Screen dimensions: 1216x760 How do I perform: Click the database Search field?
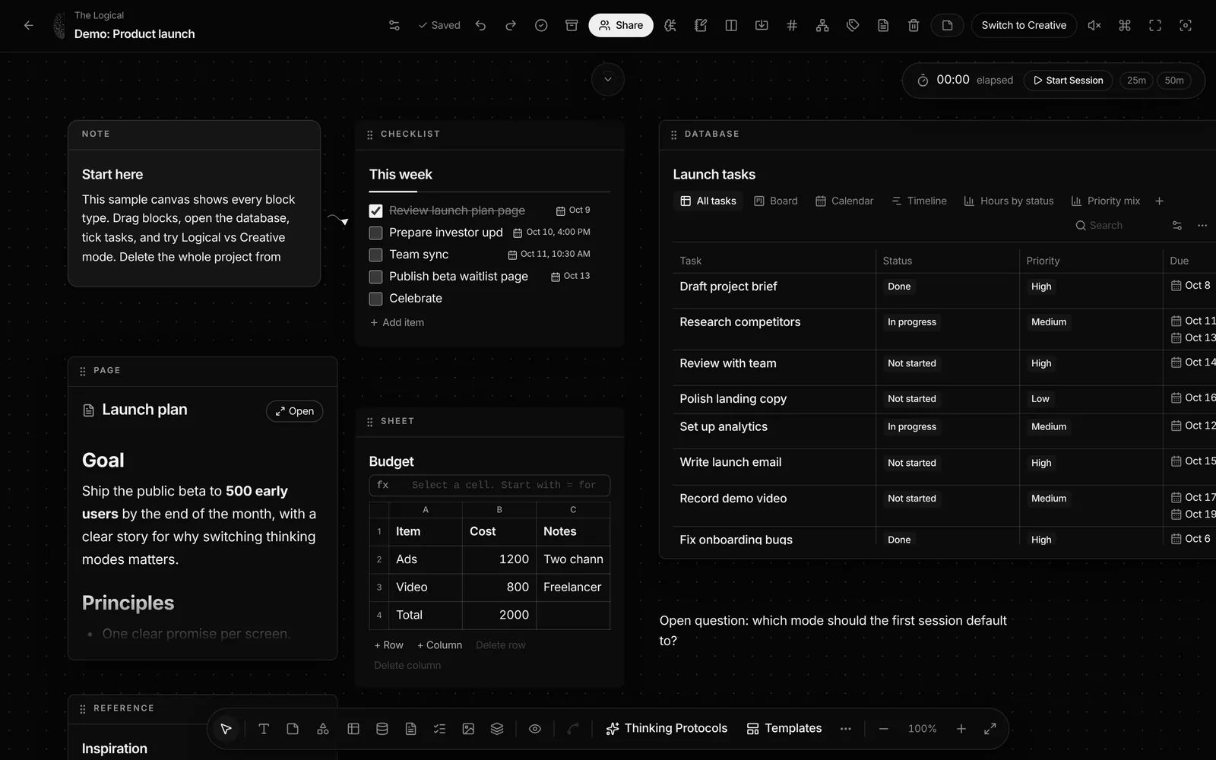[1114, 226]
